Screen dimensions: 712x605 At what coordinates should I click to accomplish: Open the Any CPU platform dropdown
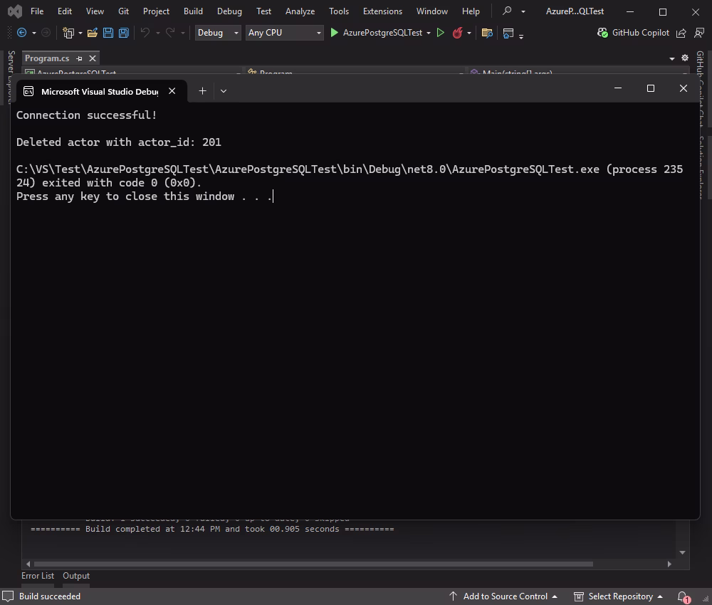tap(283, 32)
